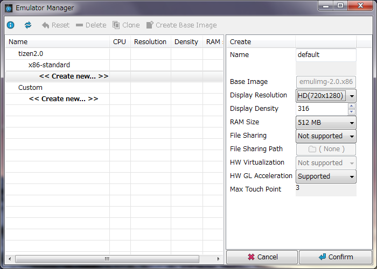377x269 pixels.
Task: Minimize the Emulator Manager window
Action: [x=326, y=6]
